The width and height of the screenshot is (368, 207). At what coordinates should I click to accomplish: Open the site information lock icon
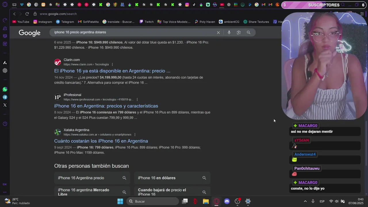tap(35, 14)
